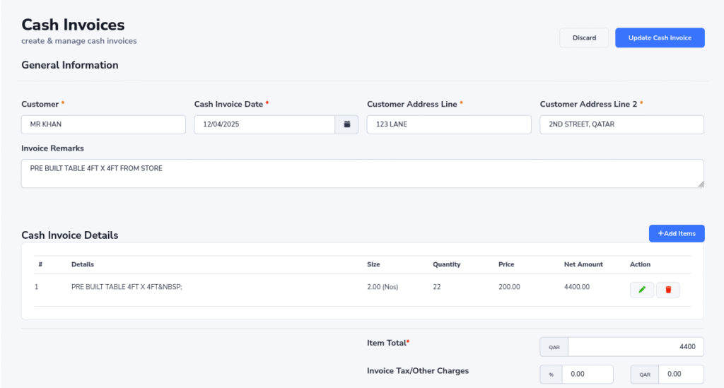724x388 pixels.
Task: Select the Customer Address Line field
Action: (x=448, y=124)
